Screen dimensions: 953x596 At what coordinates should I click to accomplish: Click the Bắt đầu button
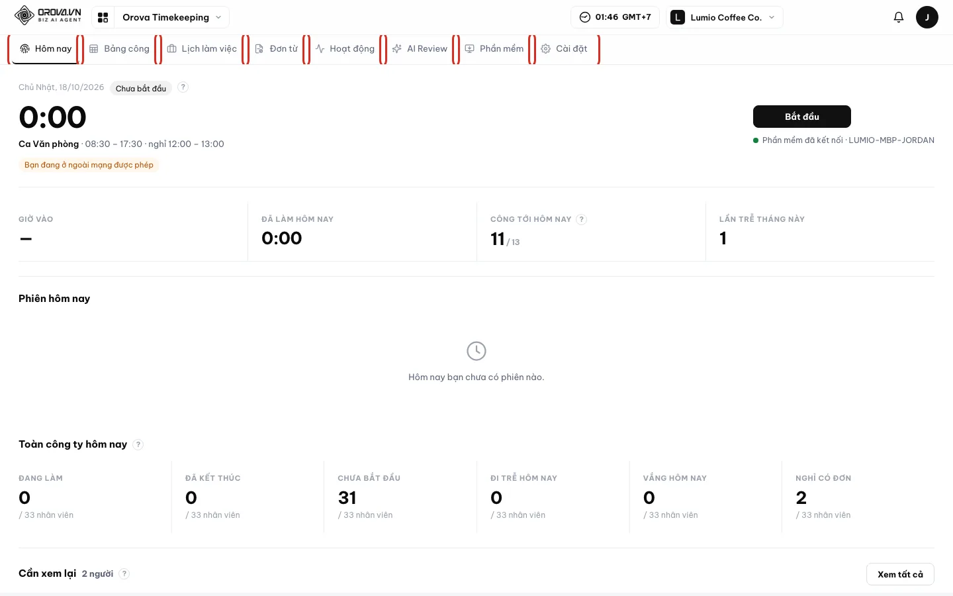(x=802, y=117)
